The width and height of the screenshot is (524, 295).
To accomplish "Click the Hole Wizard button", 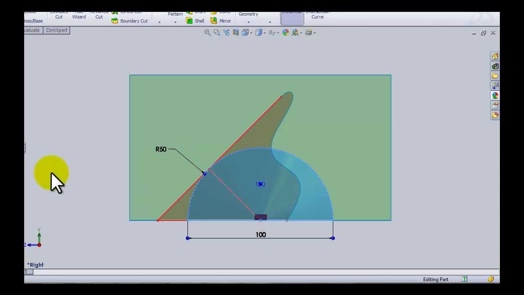I will [x=79, y=15].
